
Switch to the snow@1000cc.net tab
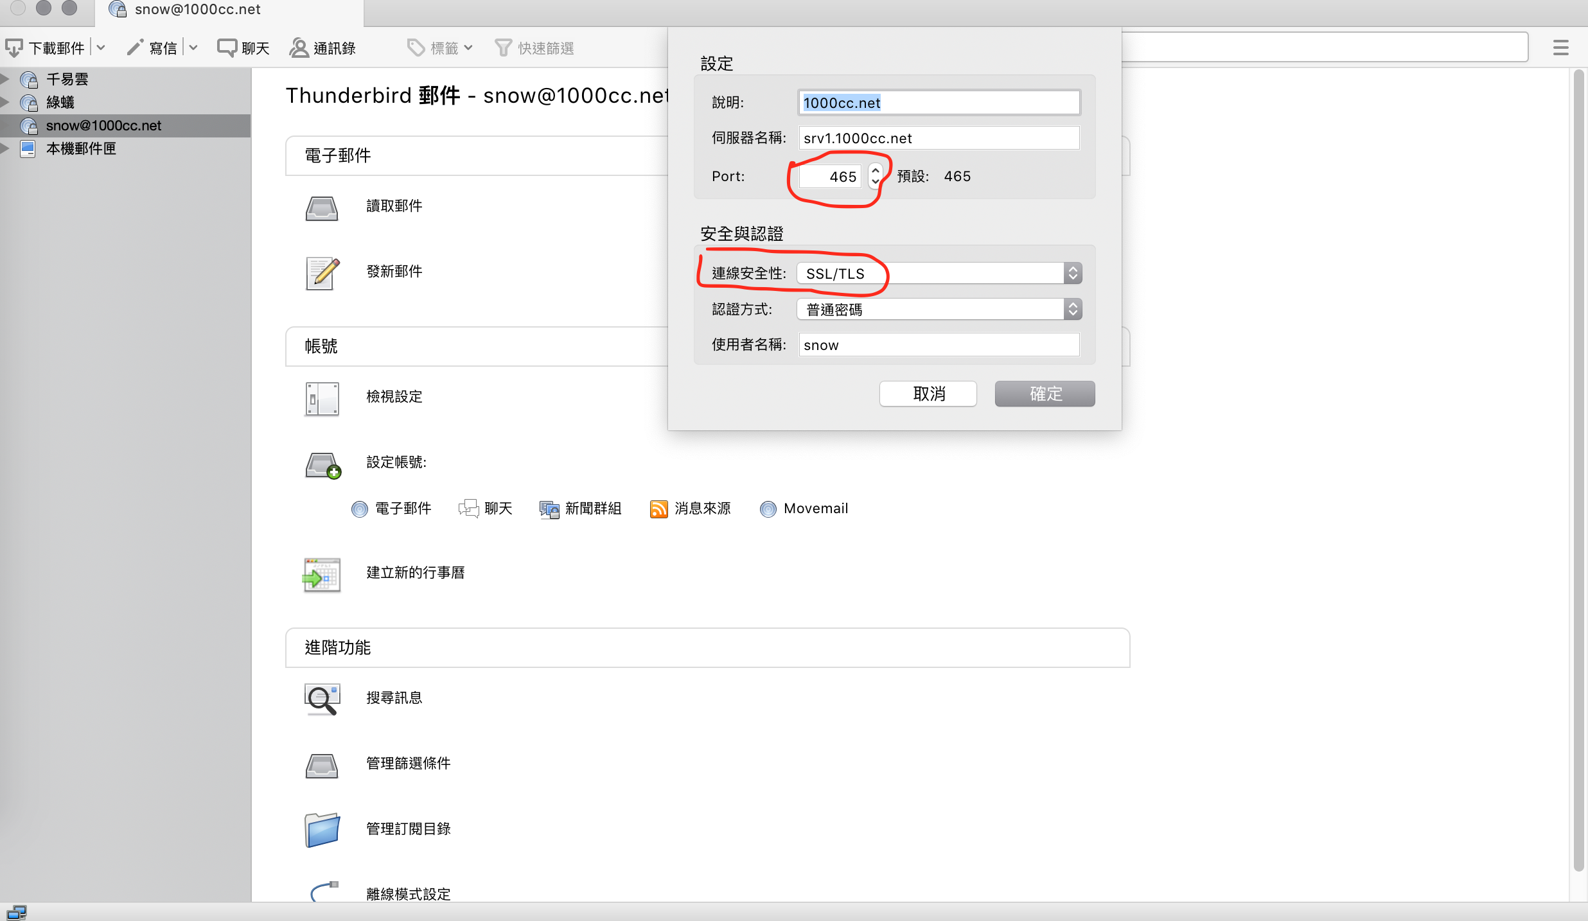click(229, 12)
